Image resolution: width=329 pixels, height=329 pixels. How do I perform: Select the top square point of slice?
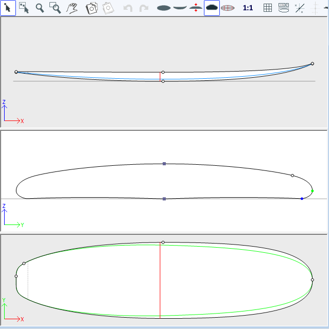click(x=164, y=164)
